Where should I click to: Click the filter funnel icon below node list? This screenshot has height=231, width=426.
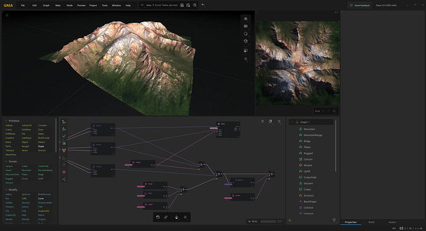click(x=334, y=220)
